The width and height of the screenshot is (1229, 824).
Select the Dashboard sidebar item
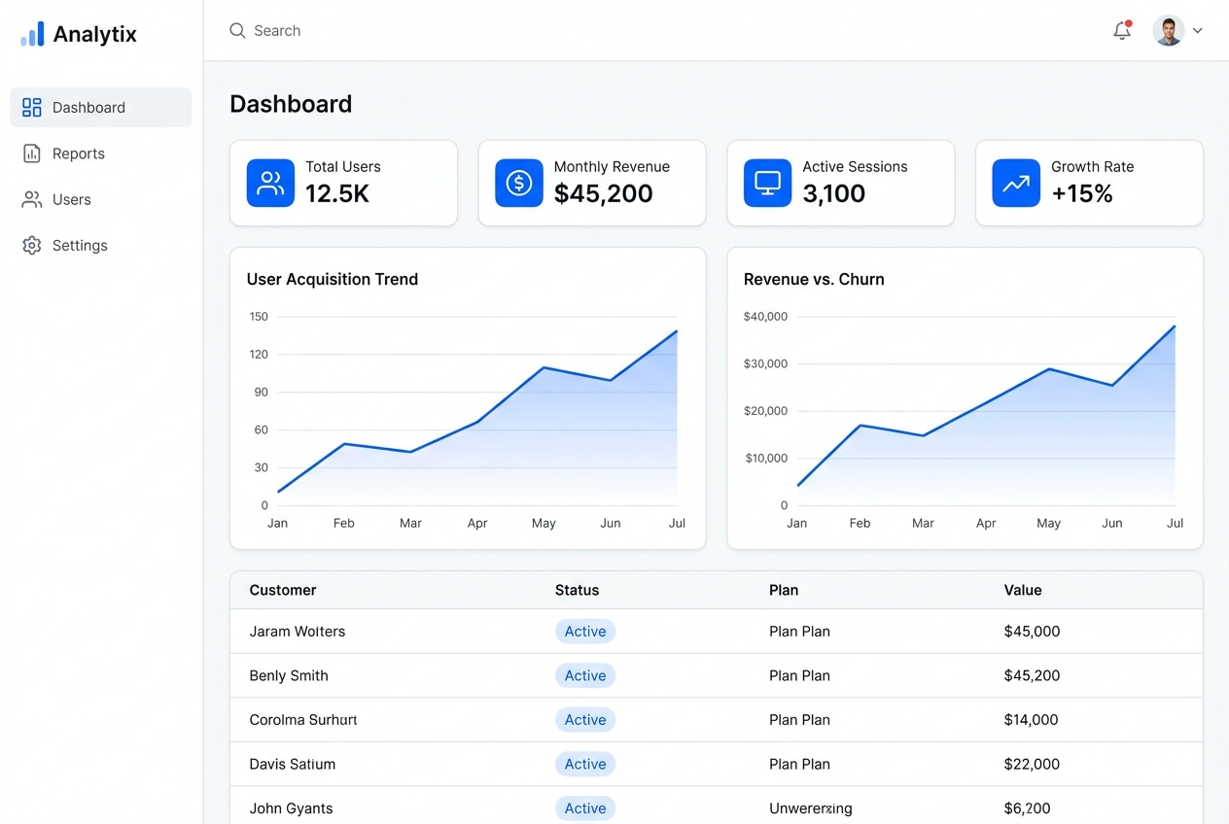(x=101, y=107)
